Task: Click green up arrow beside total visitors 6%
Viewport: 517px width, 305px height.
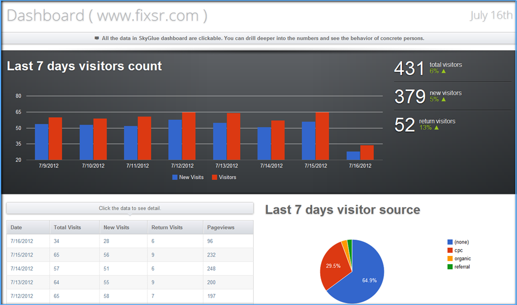Action: point(444,71)
